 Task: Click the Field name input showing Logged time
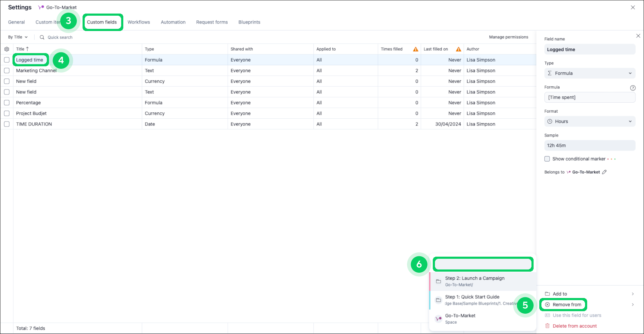589,49
